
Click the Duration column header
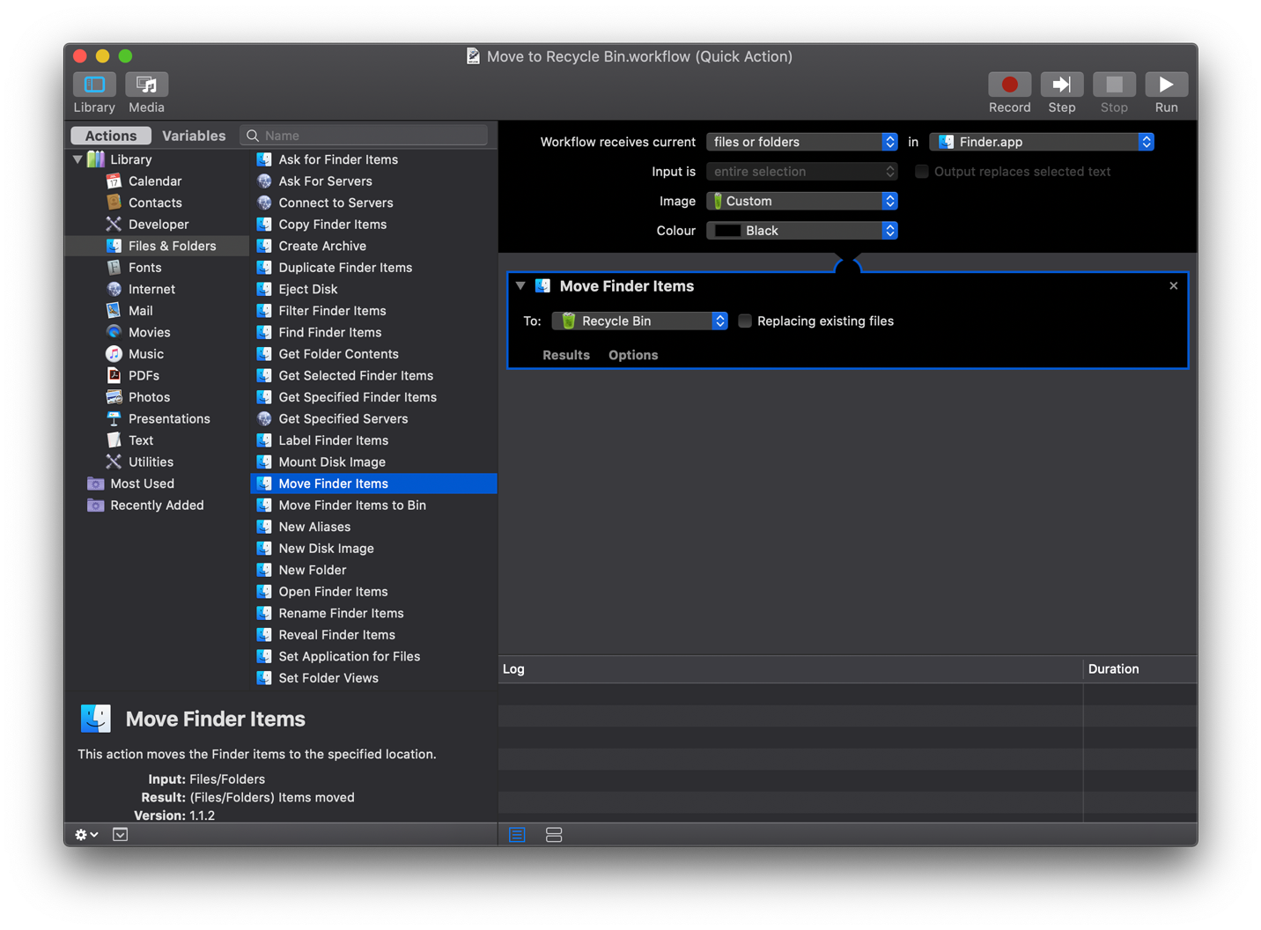[x=1139, y=668]
